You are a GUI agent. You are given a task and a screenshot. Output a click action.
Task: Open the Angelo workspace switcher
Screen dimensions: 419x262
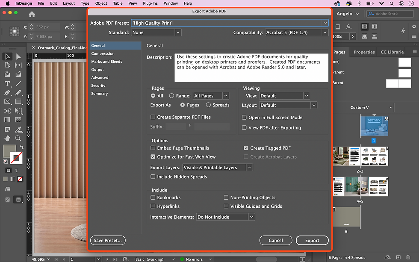click(x=348, y=14)
